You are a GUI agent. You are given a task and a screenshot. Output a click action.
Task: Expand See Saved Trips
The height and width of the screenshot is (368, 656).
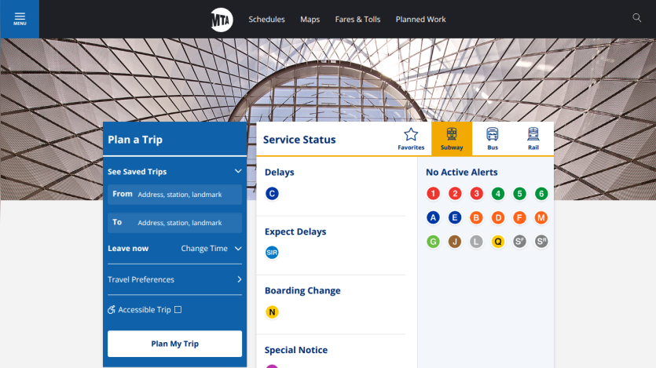pyautogui.click(x=175, y=172)
